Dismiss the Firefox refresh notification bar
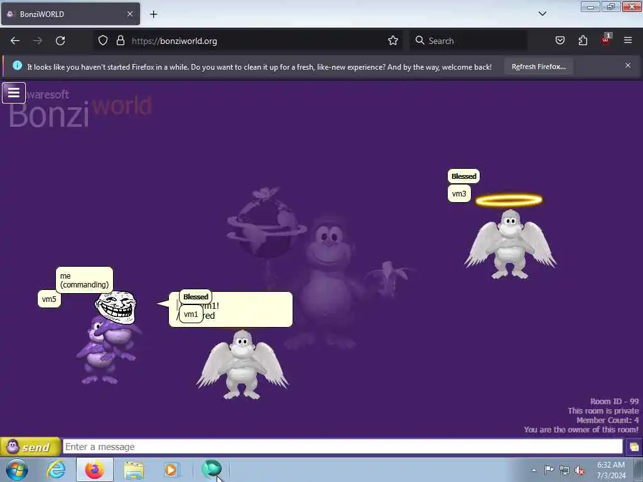 (628, 65)
